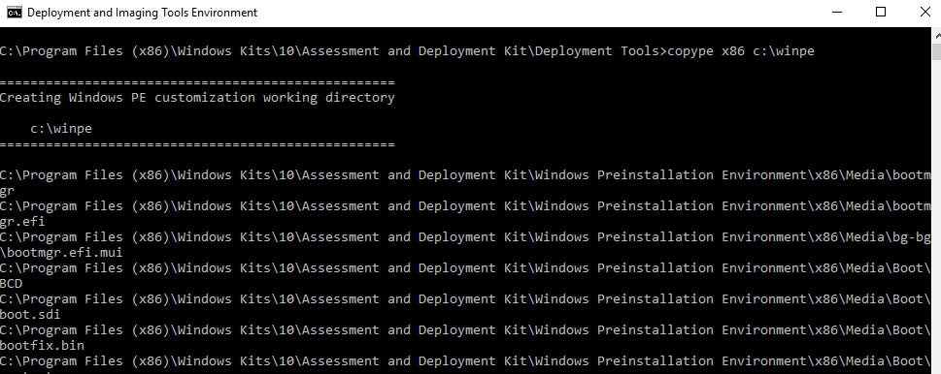Image resolution: width=941 pixels, height=374 pixels.
Task: Minimize the Deployment Tools console window
Action: pos(836,12)
